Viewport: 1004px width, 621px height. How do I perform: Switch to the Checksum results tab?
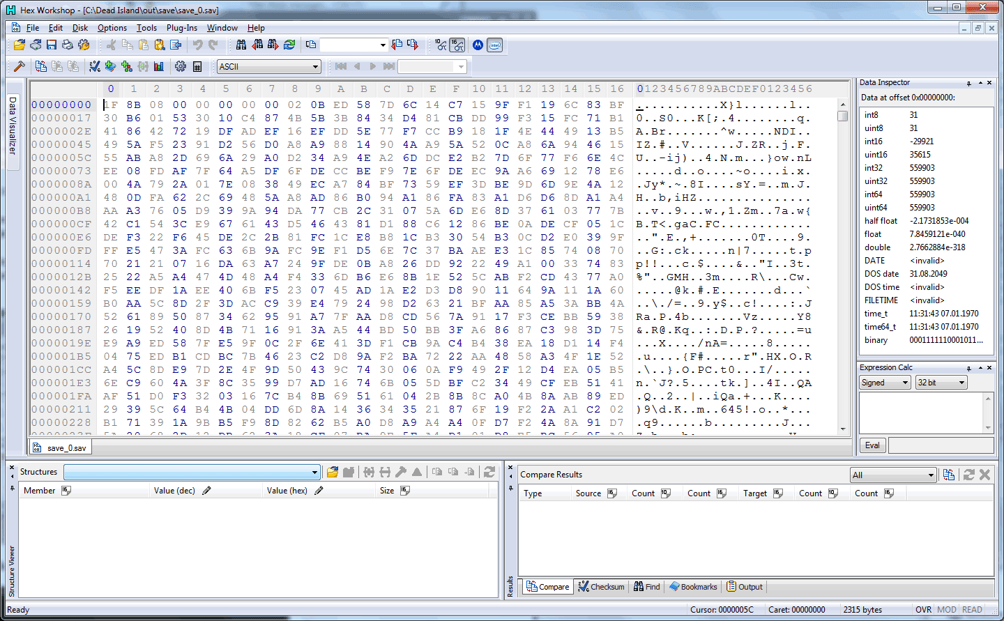601,587
